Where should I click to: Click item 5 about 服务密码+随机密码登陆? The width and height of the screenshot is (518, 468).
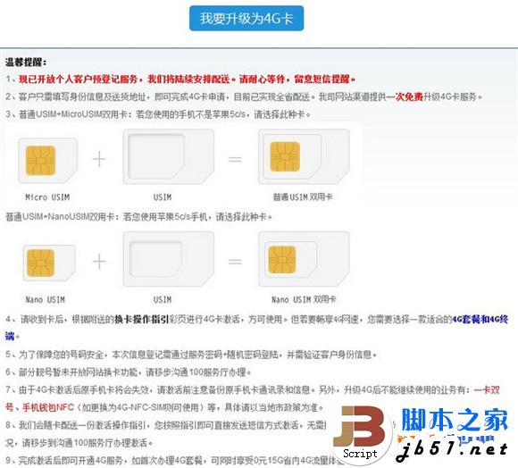[191, 355]
